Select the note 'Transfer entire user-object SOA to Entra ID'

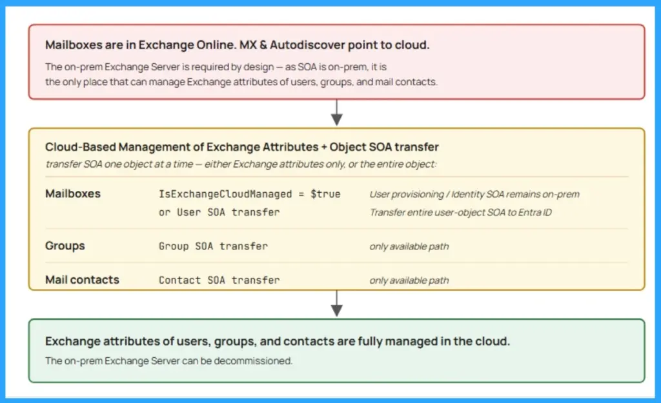(460, 212)
